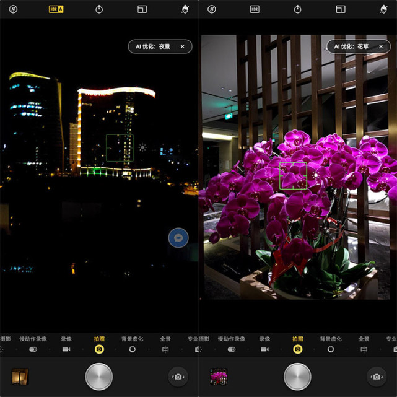Tap the AI 优化: 花草 label

click(x=351, y=46)
